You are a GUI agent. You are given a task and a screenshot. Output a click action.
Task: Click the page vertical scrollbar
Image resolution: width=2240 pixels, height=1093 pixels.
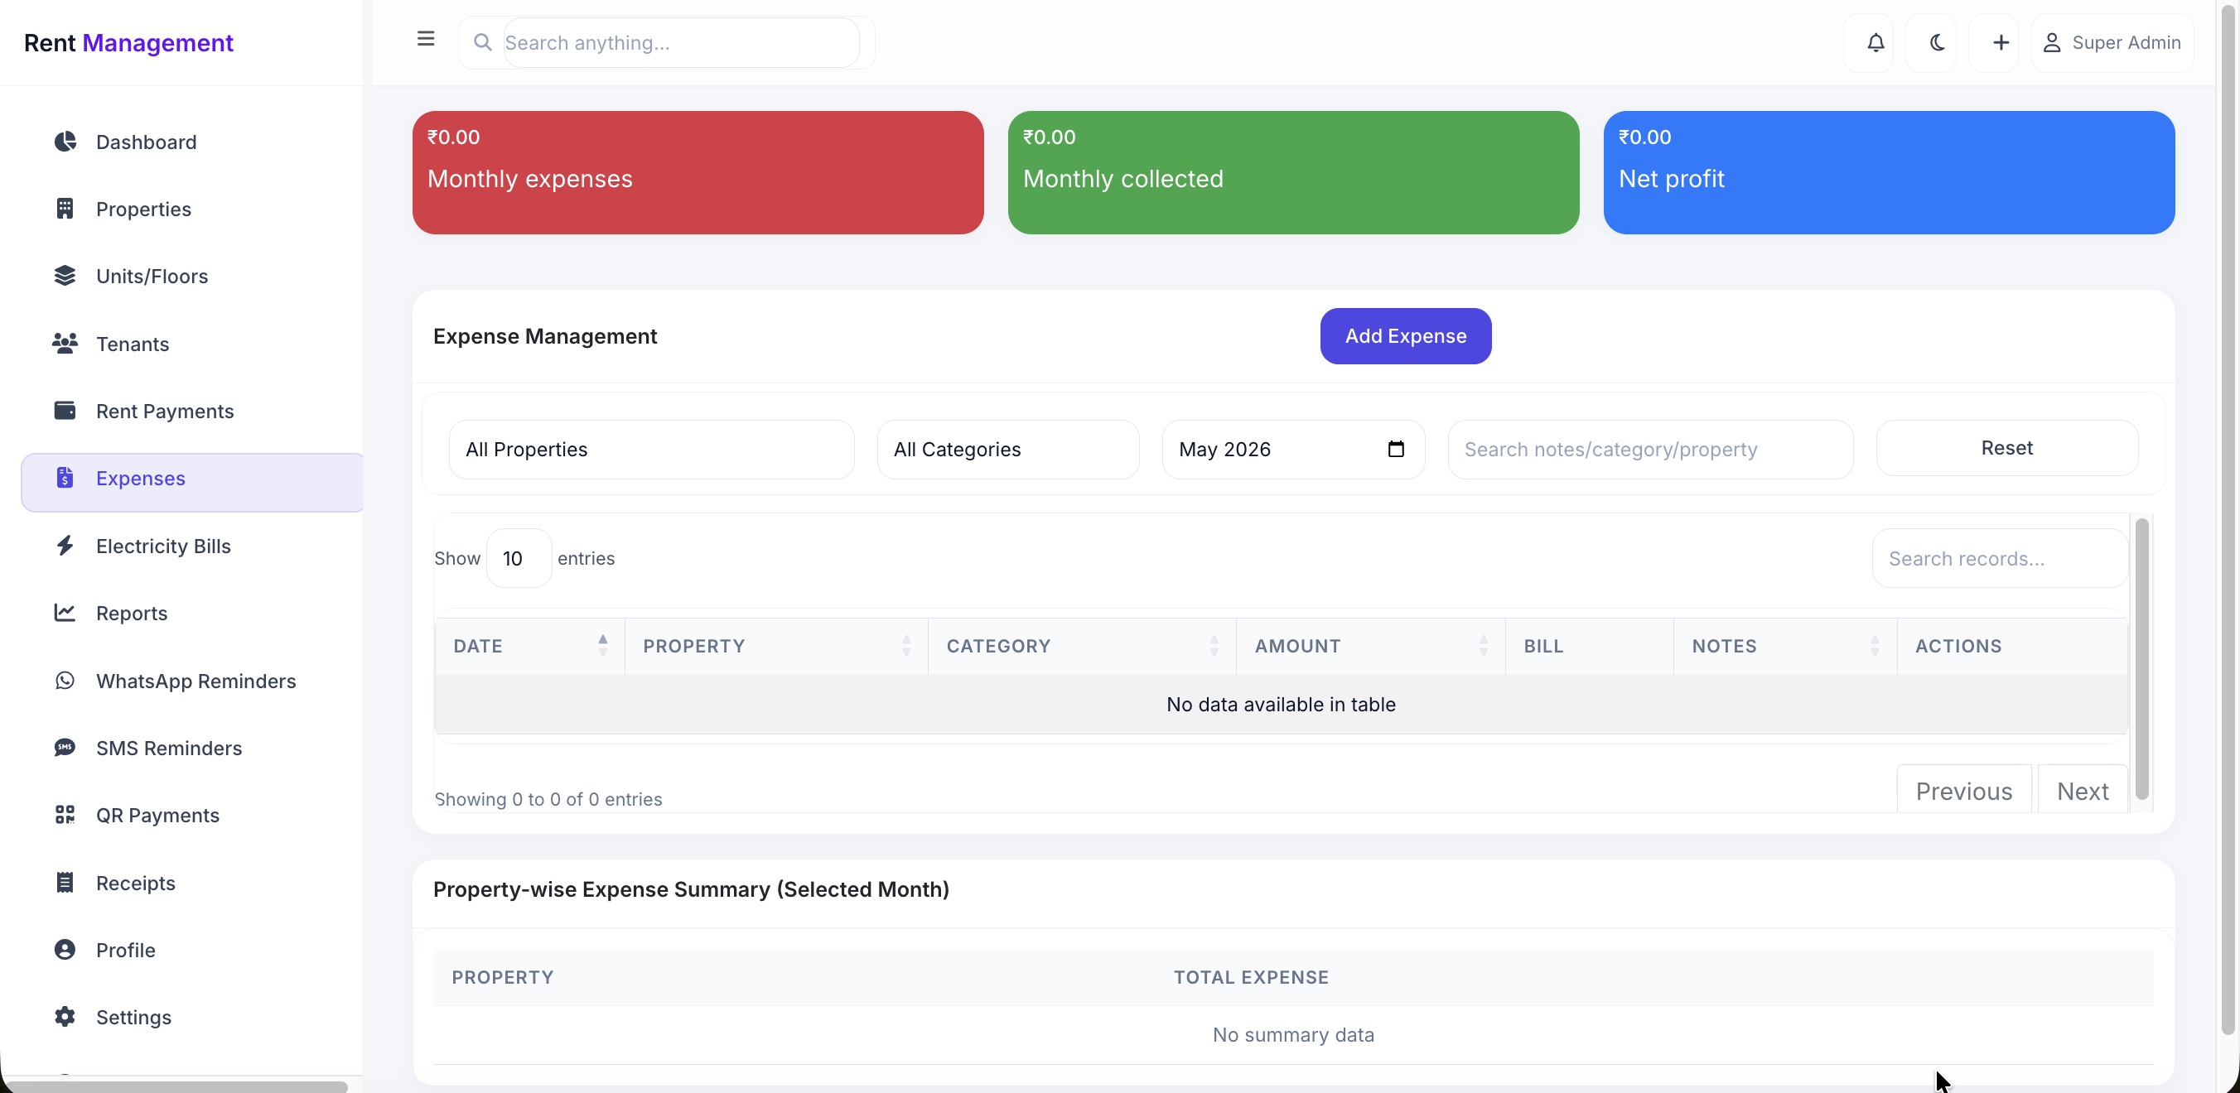click(x=2227, y=522)
